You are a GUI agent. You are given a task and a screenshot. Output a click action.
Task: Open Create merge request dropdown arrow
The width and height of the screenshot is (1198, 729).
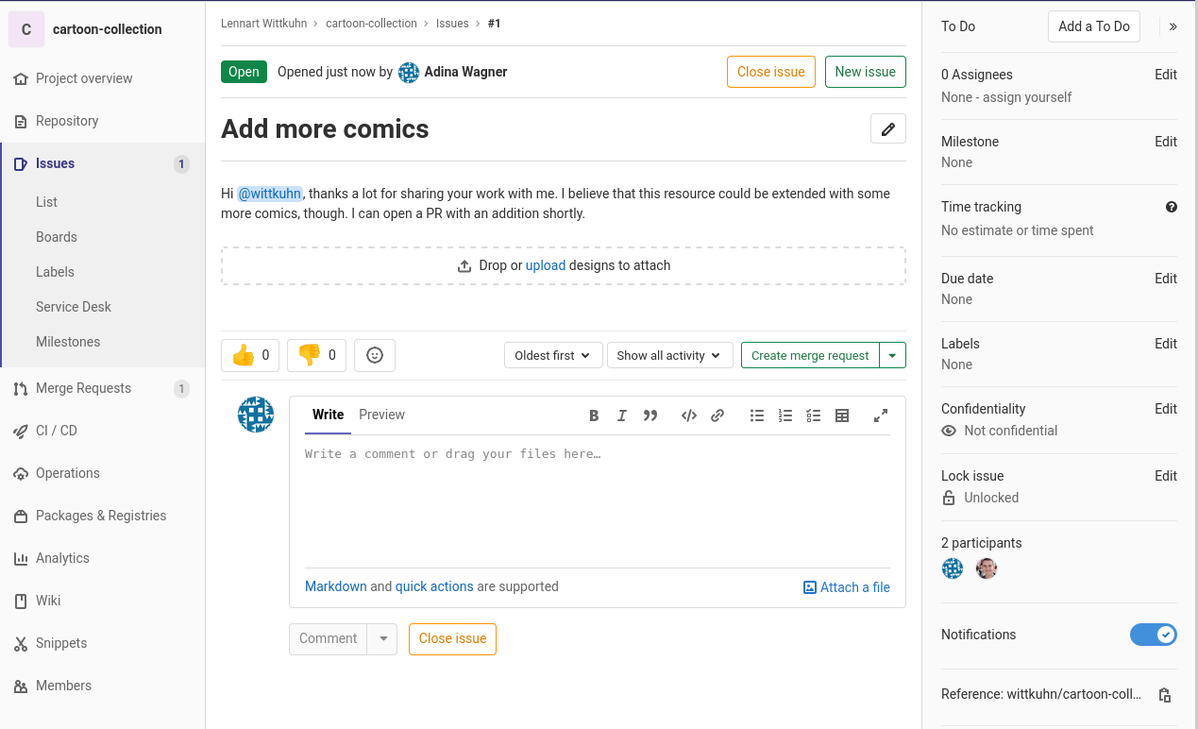893,355
